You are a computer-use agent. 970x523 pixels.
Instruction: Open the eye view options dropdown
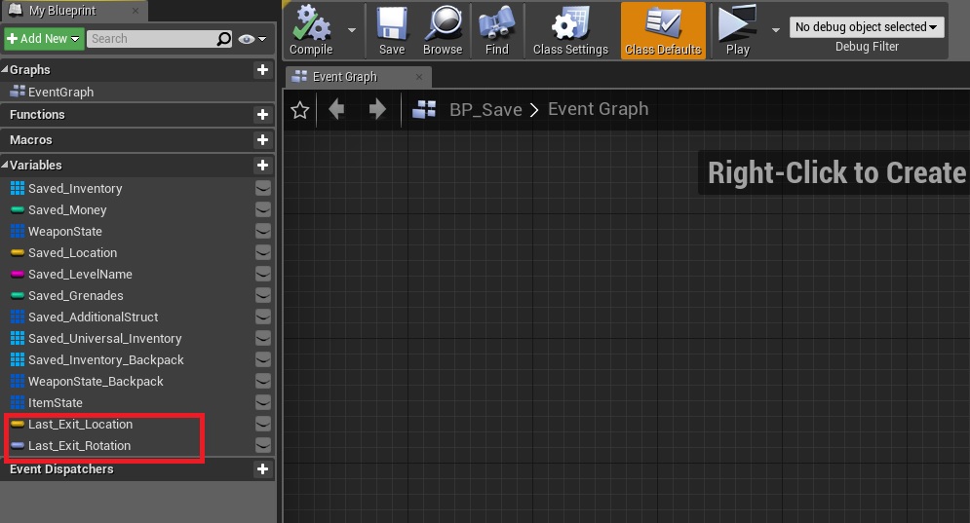tap(252, 39)
